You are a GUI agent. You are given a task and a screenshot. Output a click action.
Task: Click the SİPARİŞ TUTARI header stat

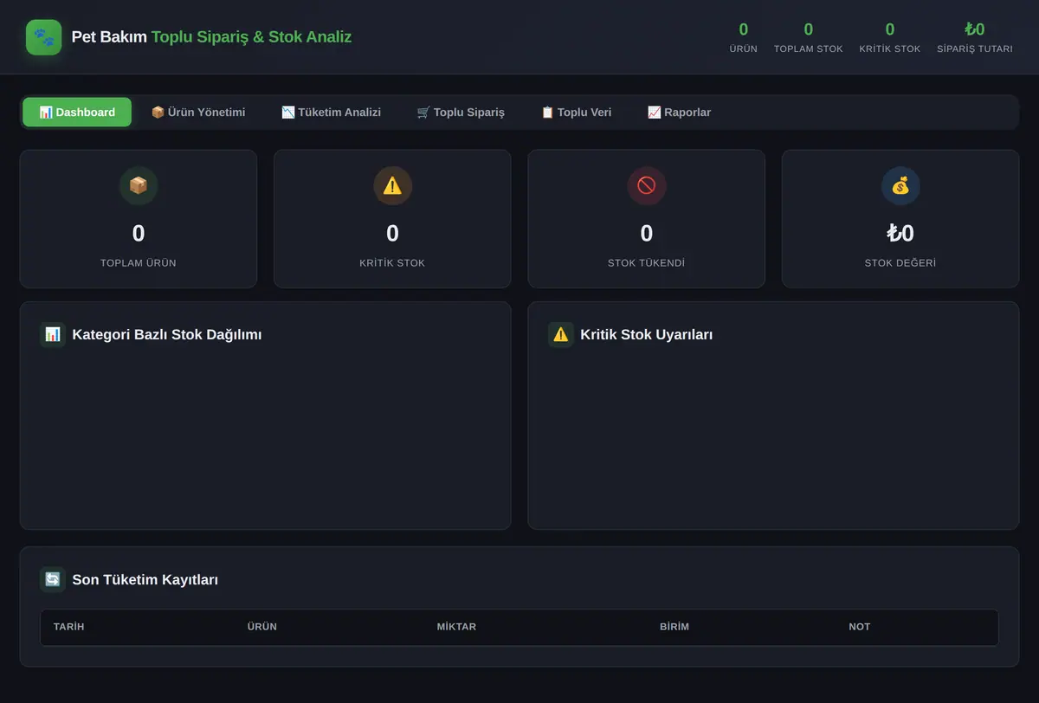tap(975, 37)
